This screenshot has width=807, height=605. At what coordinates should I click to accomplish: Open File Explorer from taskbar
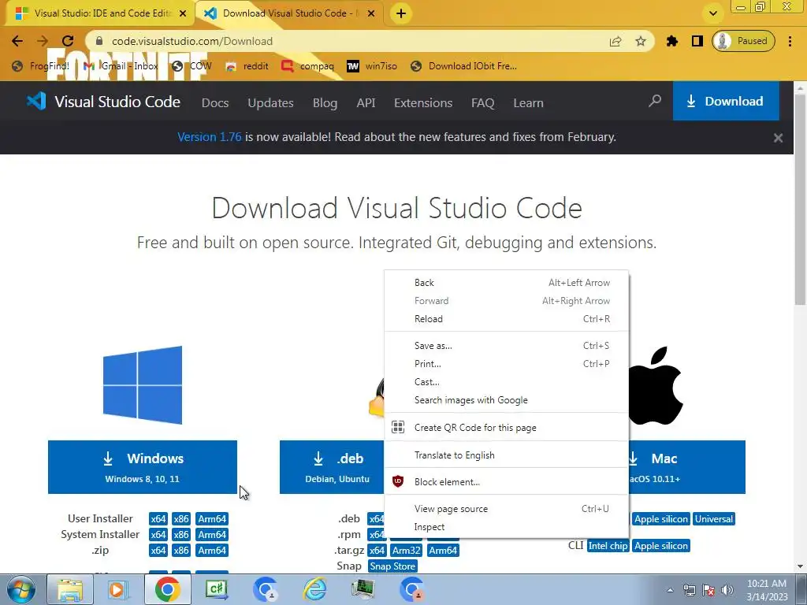coord(70,589)
